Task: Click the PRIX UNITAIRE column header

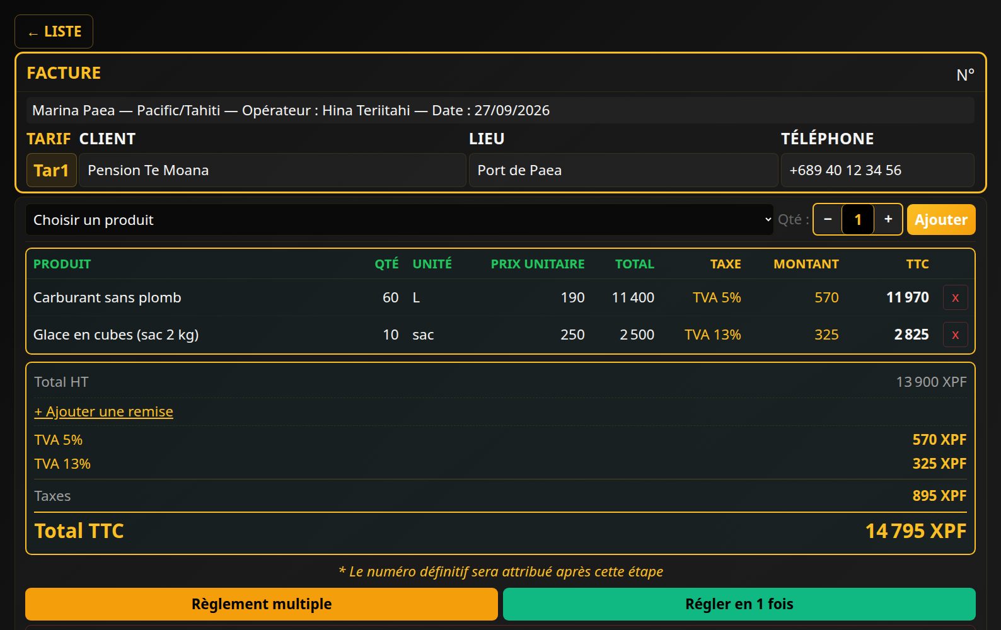Action: [538, 264]
